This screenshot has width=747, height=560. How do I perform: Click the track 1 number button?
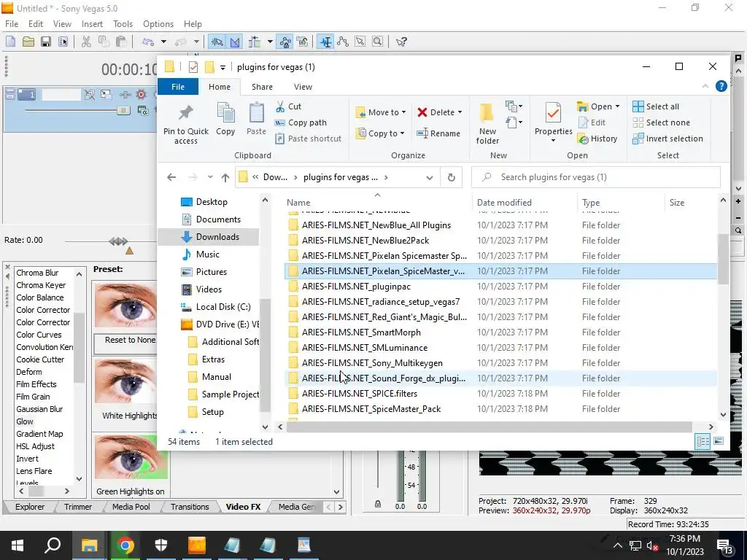point(27,94)
